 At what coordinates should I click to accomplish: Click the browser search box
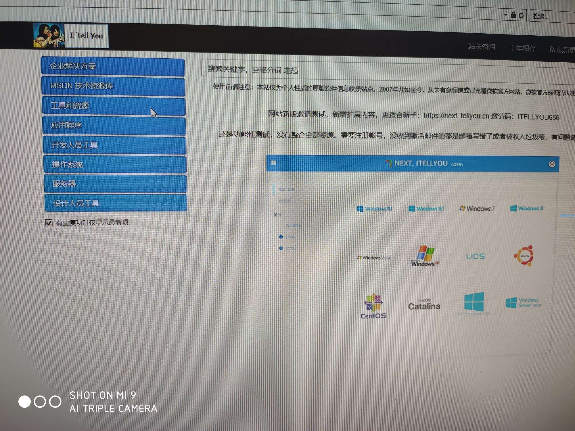click(x=552, y=17)
